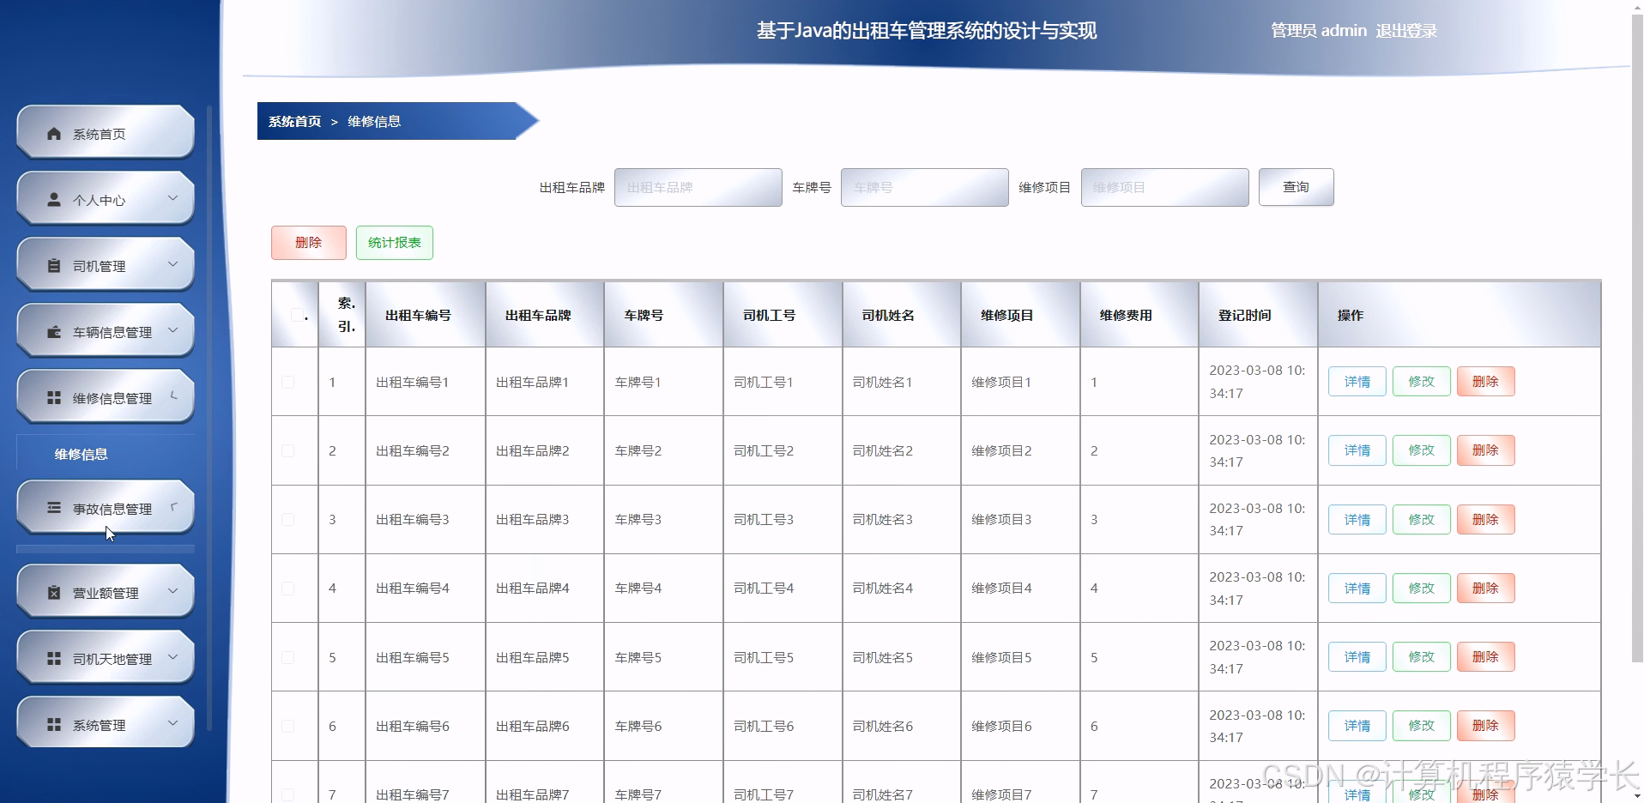Open the 维修信息 submenu item
This screenshot has height=803, width=1644.
[82, 454]
